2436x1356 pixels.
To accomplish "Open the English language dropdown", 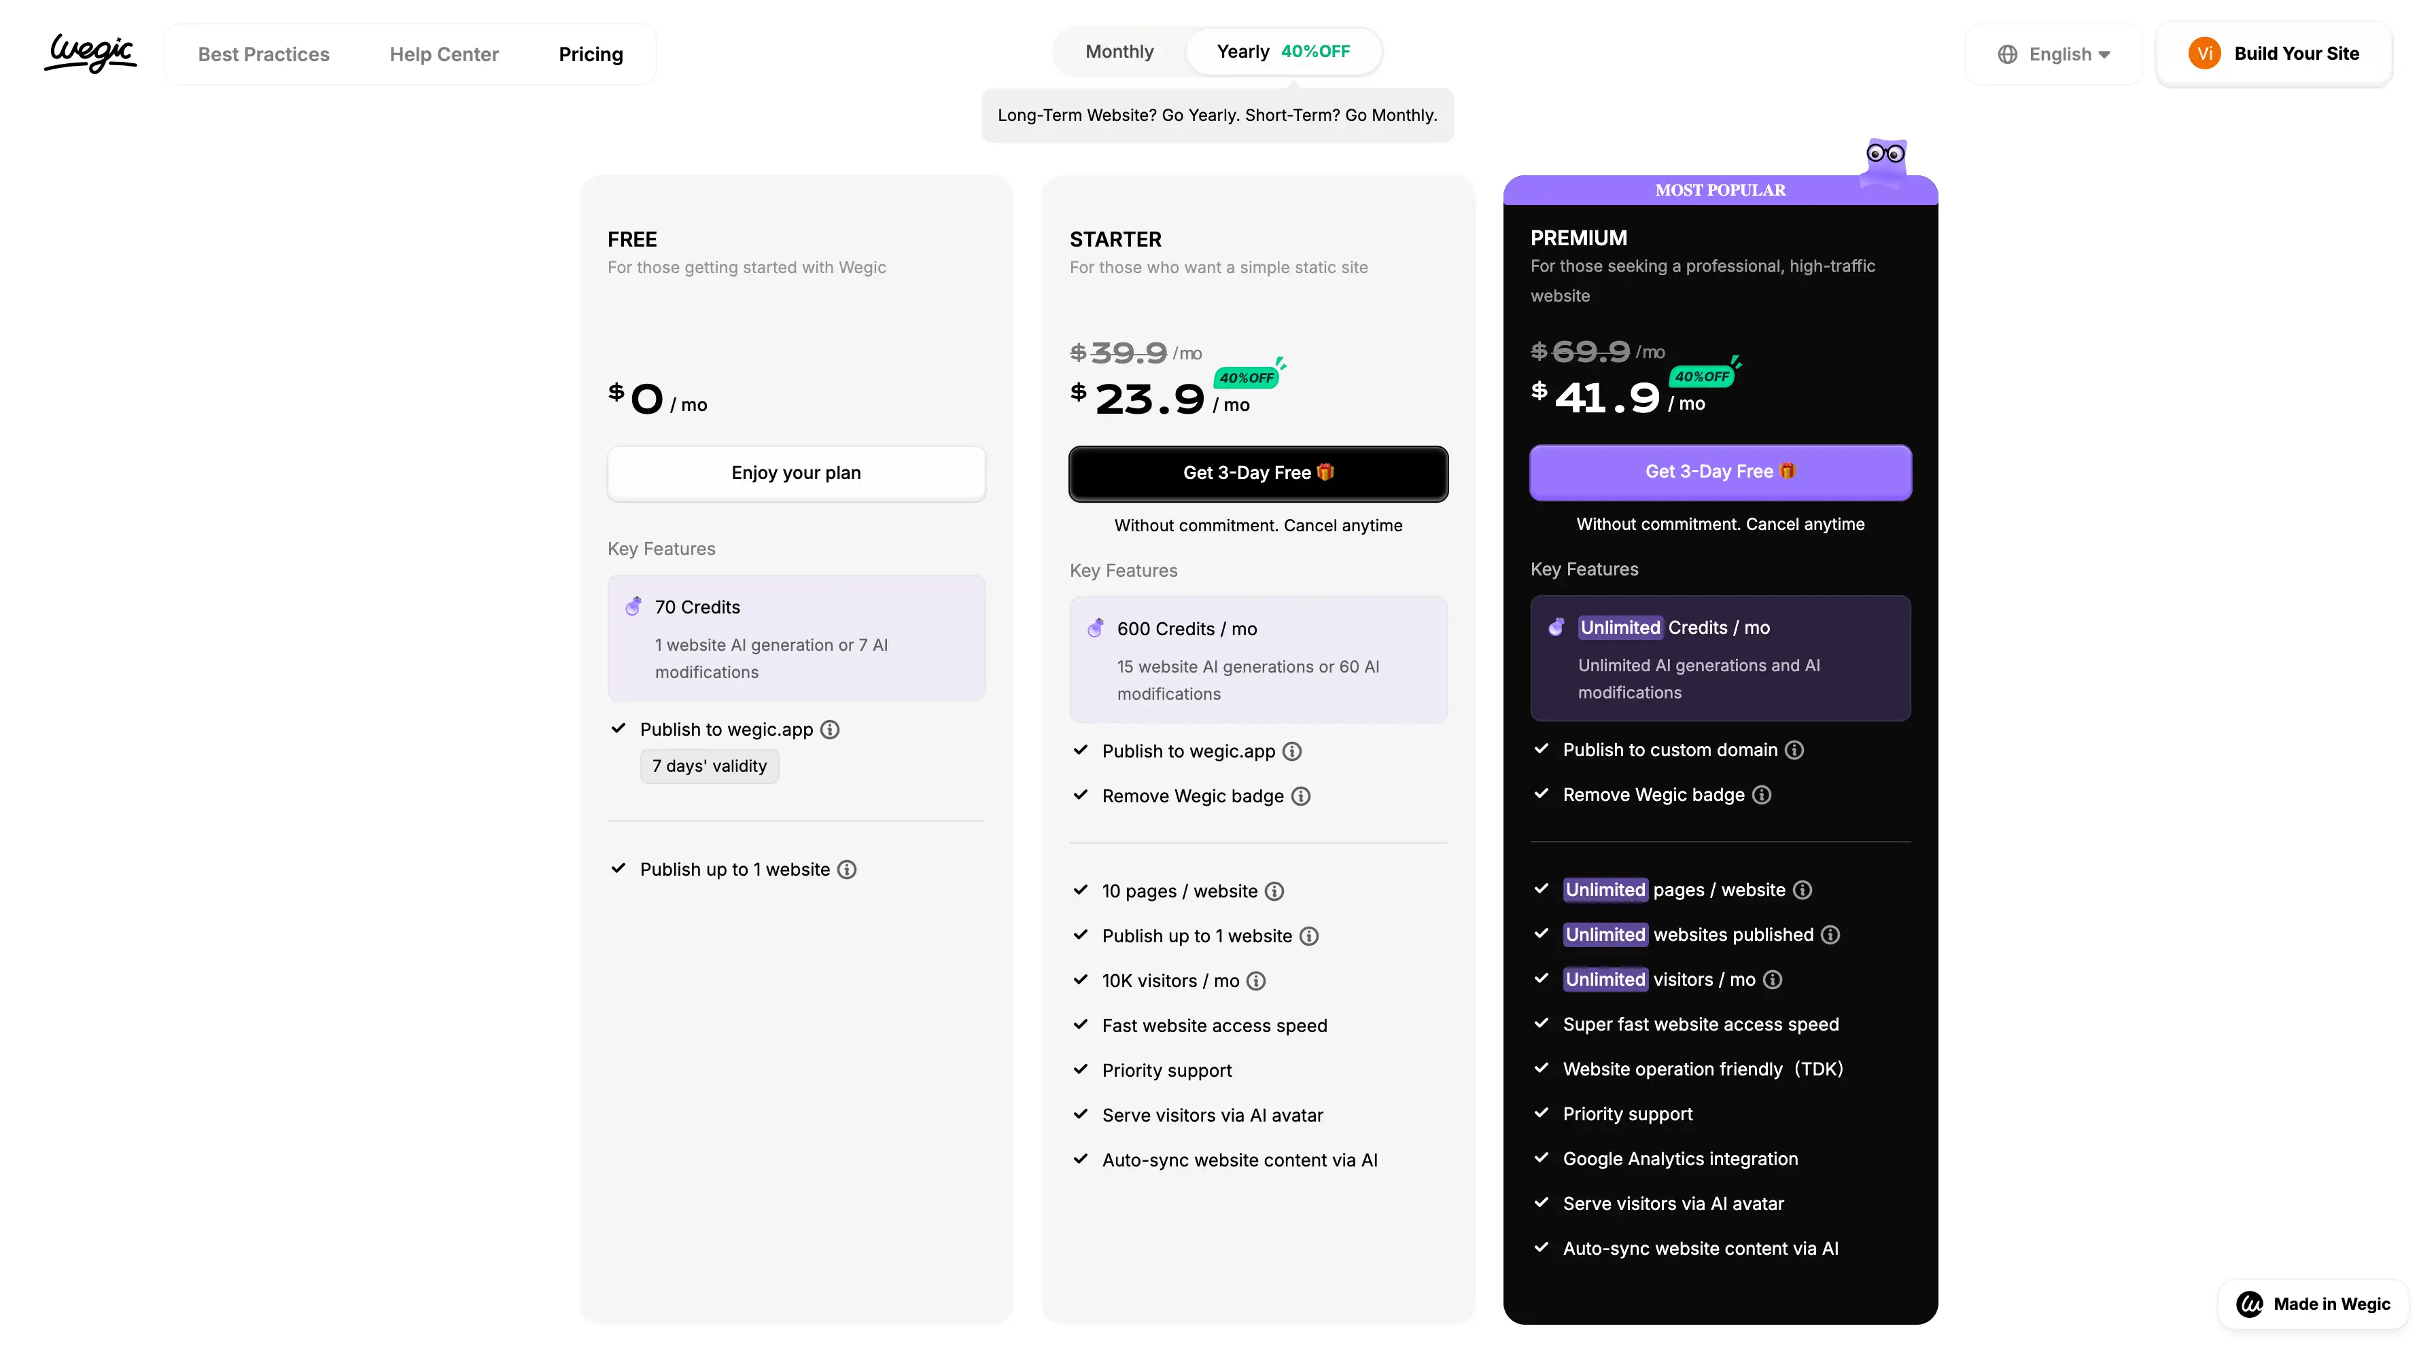I will [x=2053, y=55].
